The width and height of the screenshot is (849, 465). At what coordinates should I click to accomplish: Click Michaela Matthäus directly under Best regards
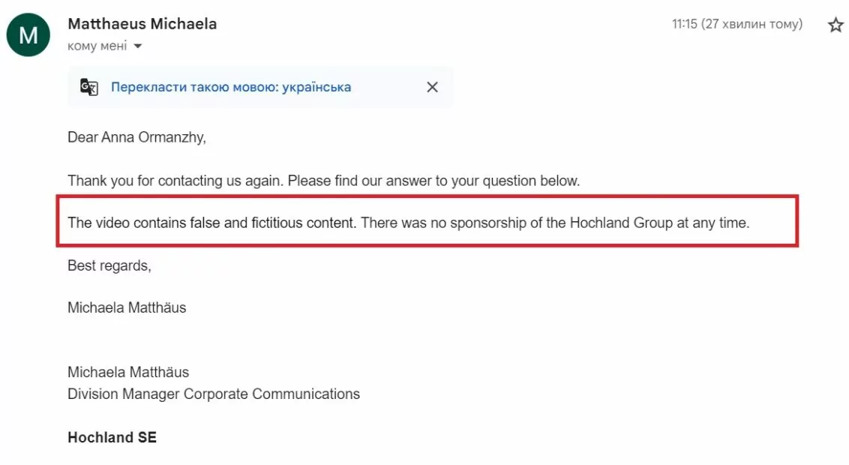pyautogui.click(x=127, y=307)
